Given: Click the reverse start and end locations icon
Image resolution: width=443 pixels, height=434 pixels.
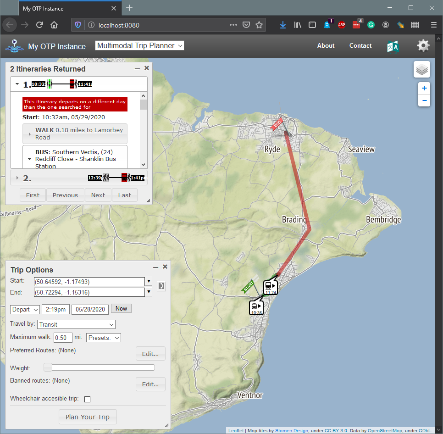Looking at the screenshot, I should coord(161,286).
